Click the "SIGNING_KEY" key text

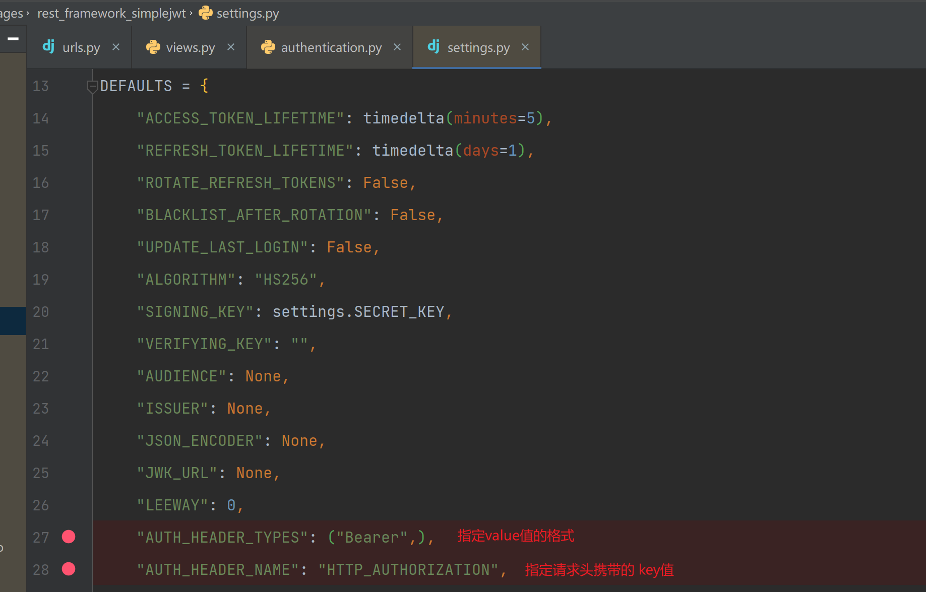tap(196, 312)
